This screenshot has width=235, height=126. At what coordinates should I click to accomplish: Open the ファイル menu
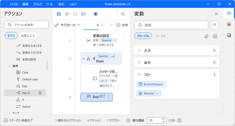14,4
